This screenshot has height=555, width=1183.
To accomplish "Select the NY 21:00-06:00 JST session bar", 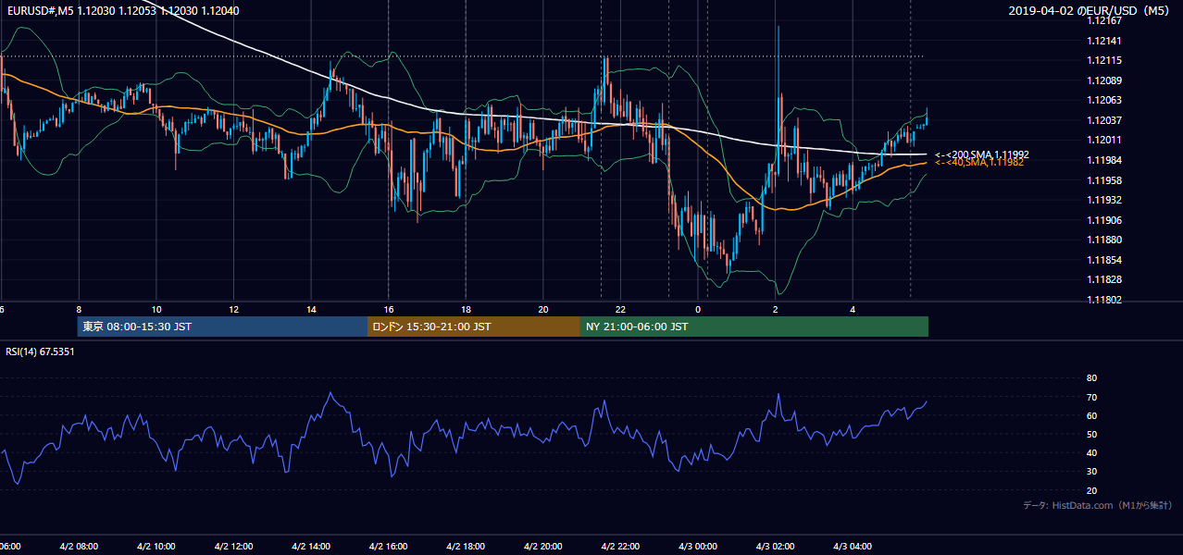I will (x=754, y=327).
